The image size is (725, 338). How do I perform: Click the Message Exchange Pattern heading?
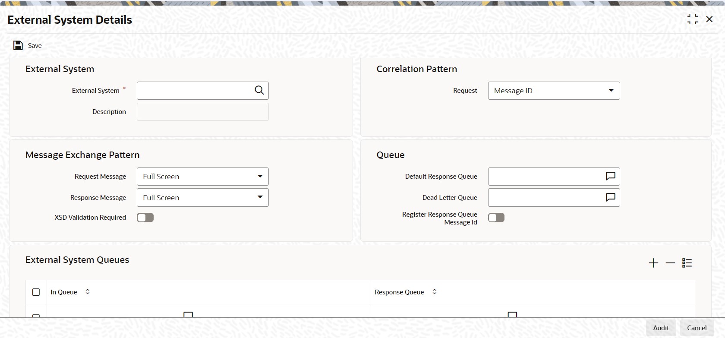coord(82,155)
